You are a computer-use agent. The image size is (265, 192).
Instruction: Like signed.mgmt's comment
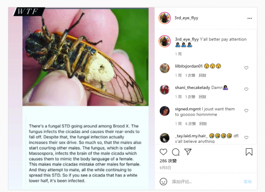click(x=246, y=111)
